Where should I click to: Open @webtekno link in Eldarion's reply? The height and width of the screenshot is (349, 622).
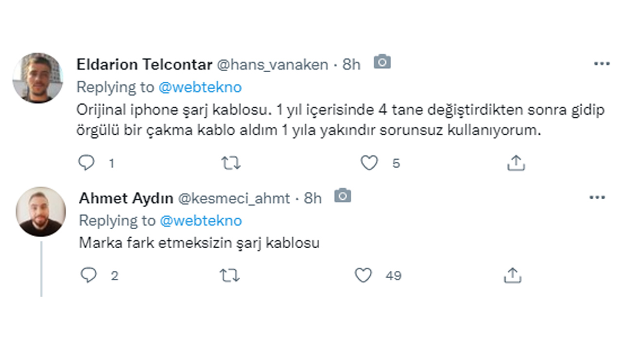tap(202, 87)
